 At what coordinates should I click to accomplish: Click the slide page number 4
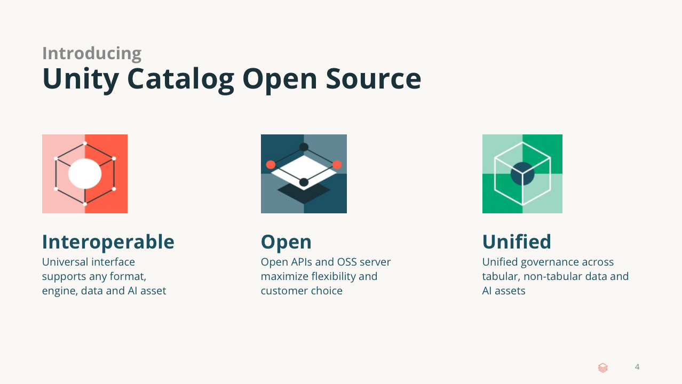637,367
